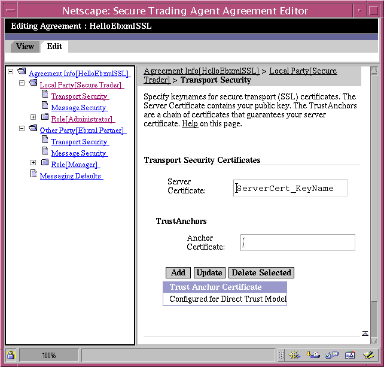Image resolution: width=384 pixels, height=367 pixels.
Task: Click the Messaging Defaults page icon
Action: [x=33, y=173]
